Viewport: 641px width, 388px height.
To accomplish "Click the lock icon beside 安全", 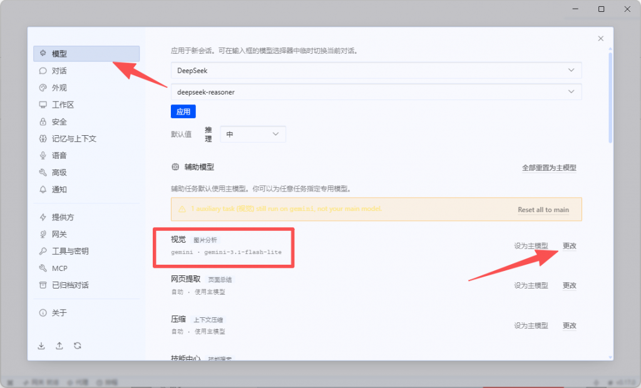I will click(43, 122).
